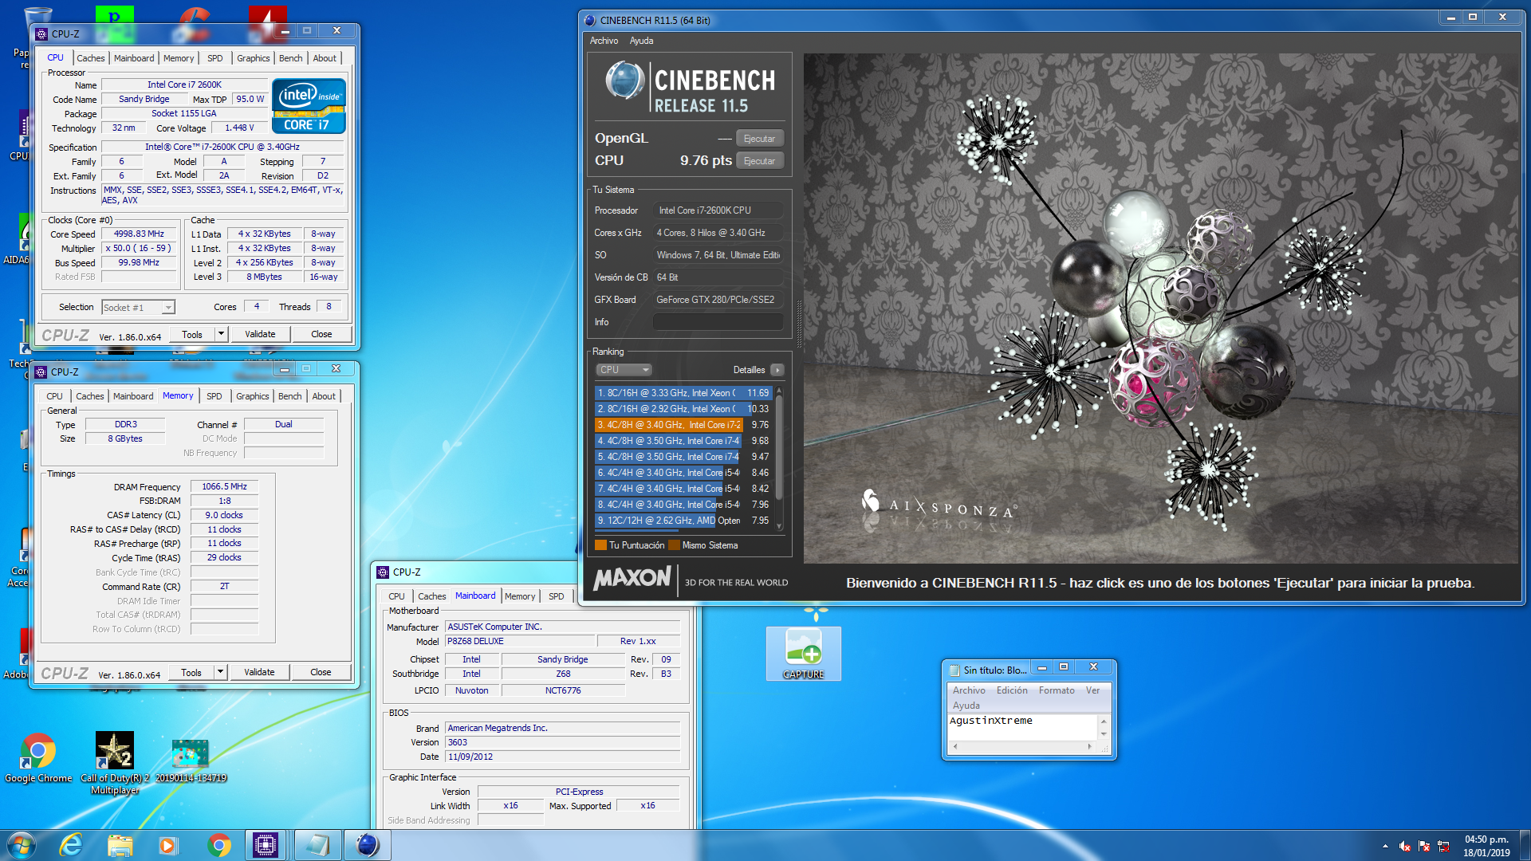The width and height of the screenshot is (1531, 861).
Task: Select ranking row 1 Intel Xeon 11.69
Action: point(683,393)
